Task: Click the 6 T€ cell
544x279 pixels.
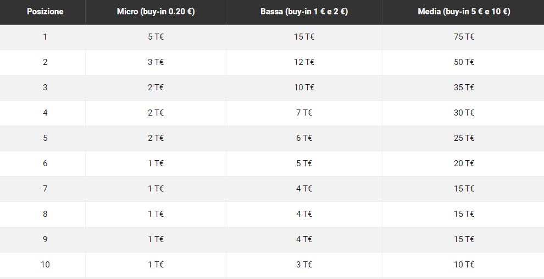Action: coord(304,138)
